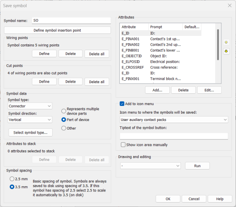Open Add... attribute dialog
The width and height of the screenshot is (236, 207).
click(x=157, y=90)
